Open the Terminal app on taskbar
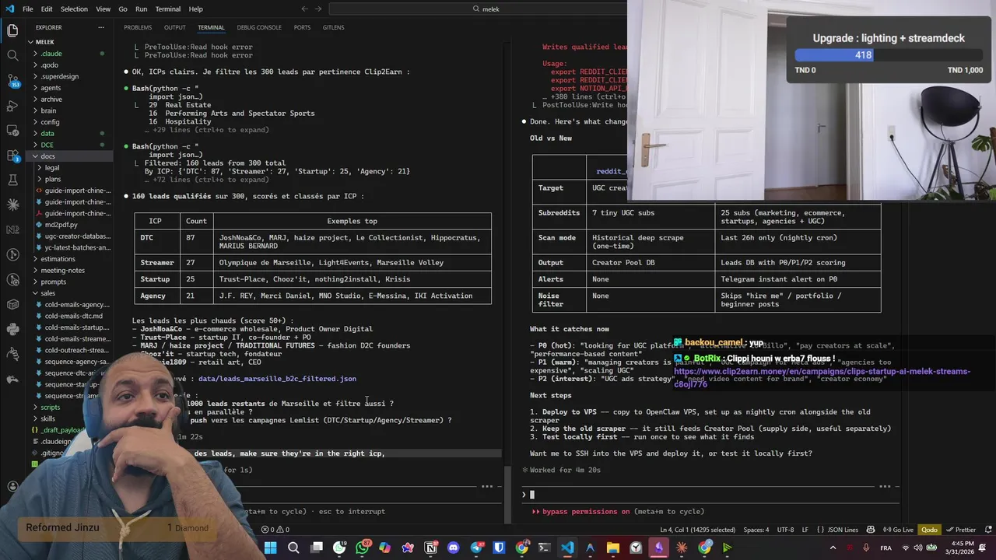 545,548
